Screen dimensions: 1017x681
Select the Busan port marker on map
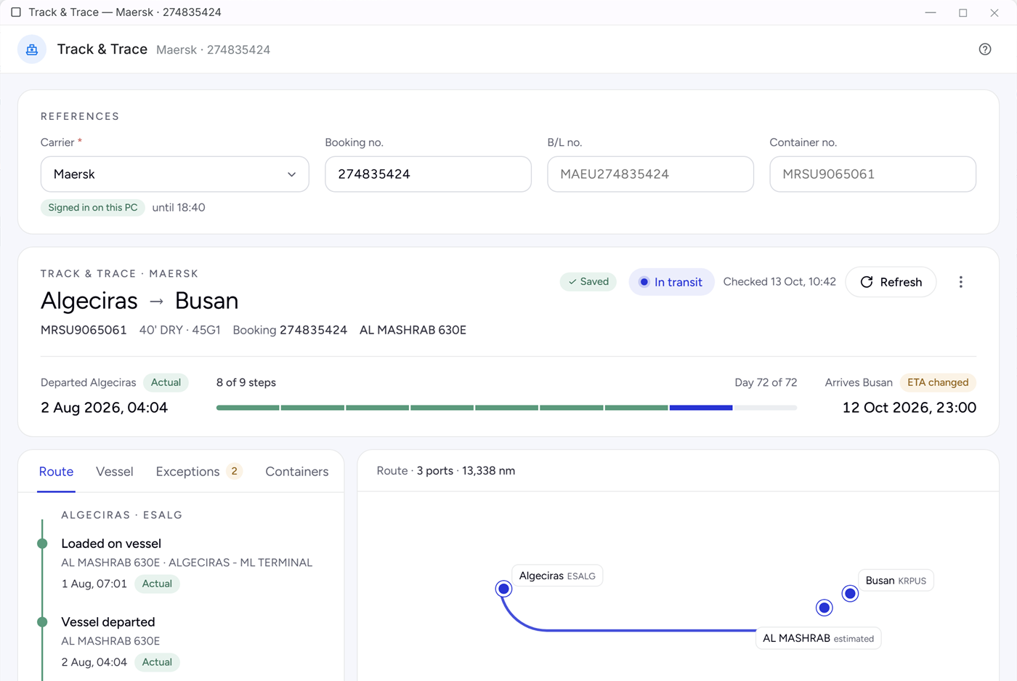click(850, 594)
